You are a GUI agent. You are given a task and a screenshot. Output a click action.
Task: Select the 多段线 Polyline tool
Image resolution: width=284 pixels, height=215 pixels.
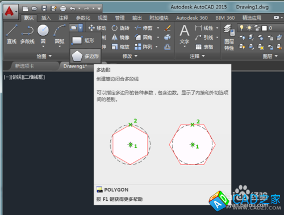27,35
